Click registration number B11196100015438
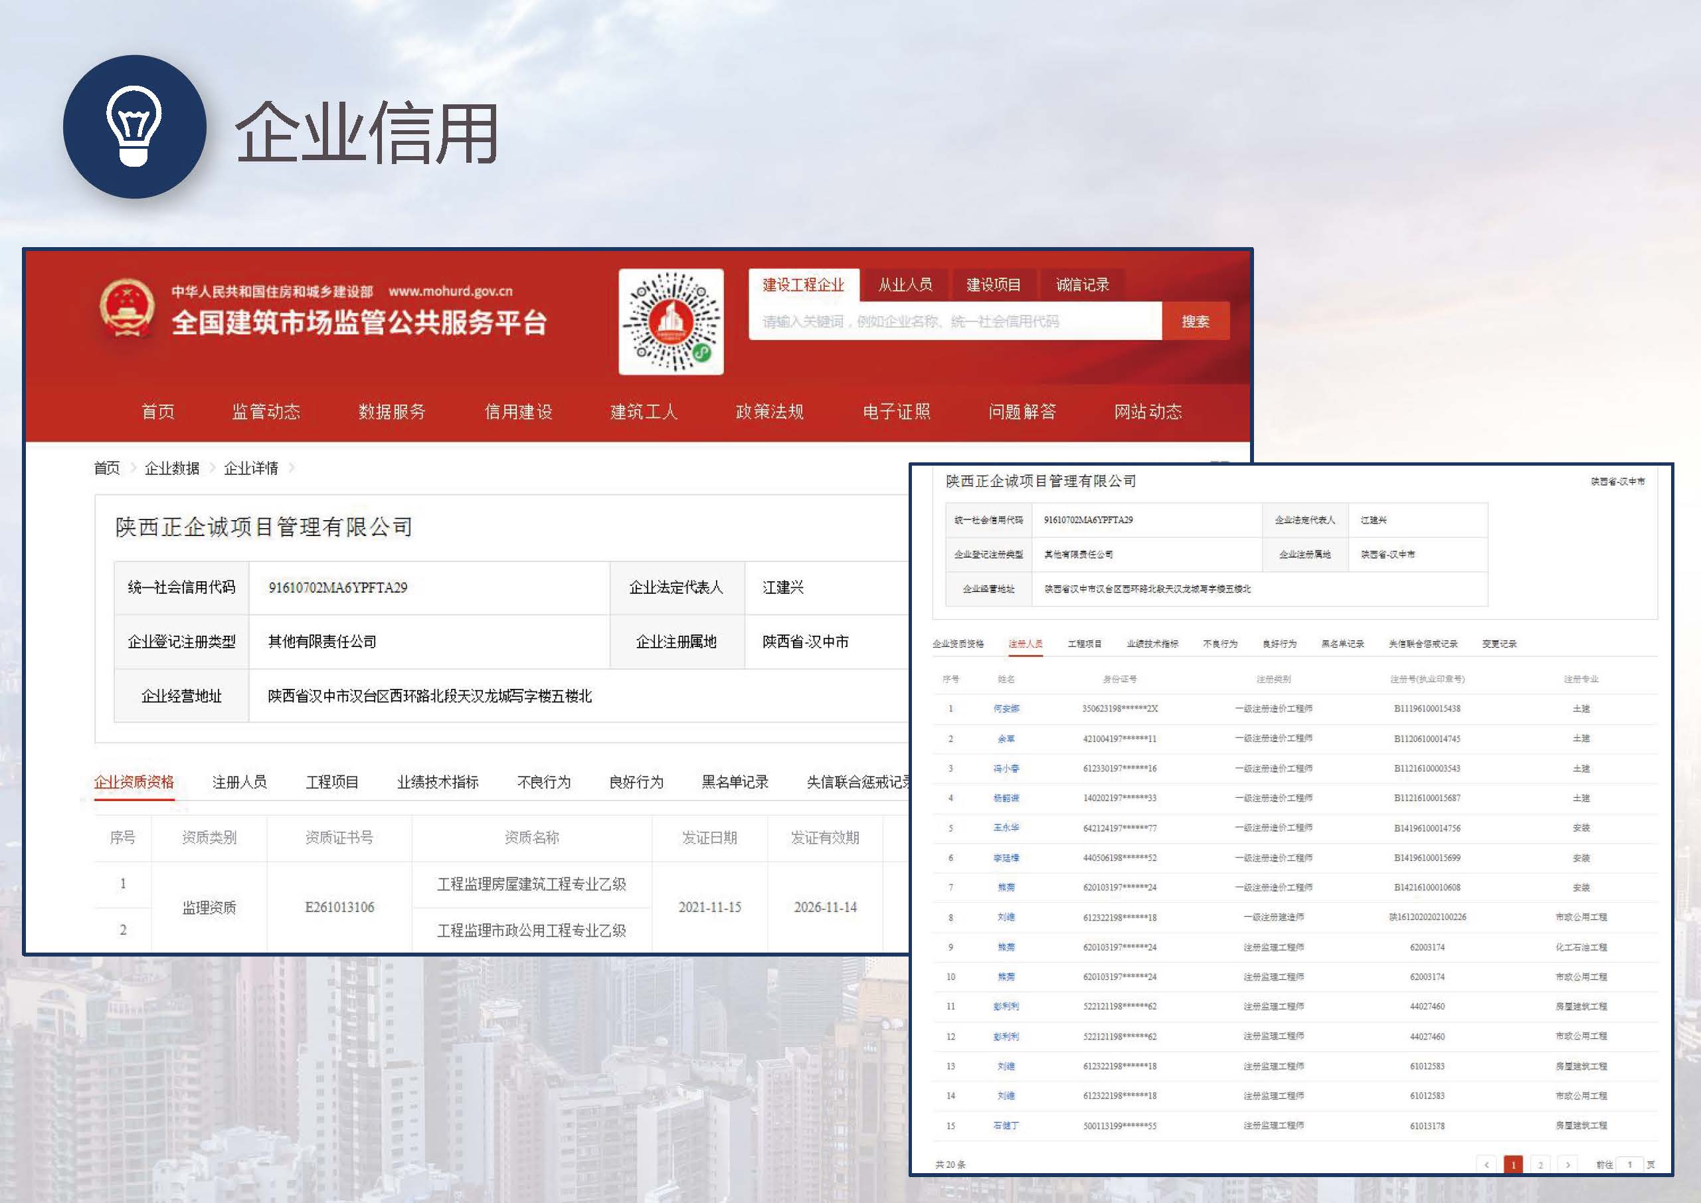1701x1203 pixels. click(x=1427, y=708)
